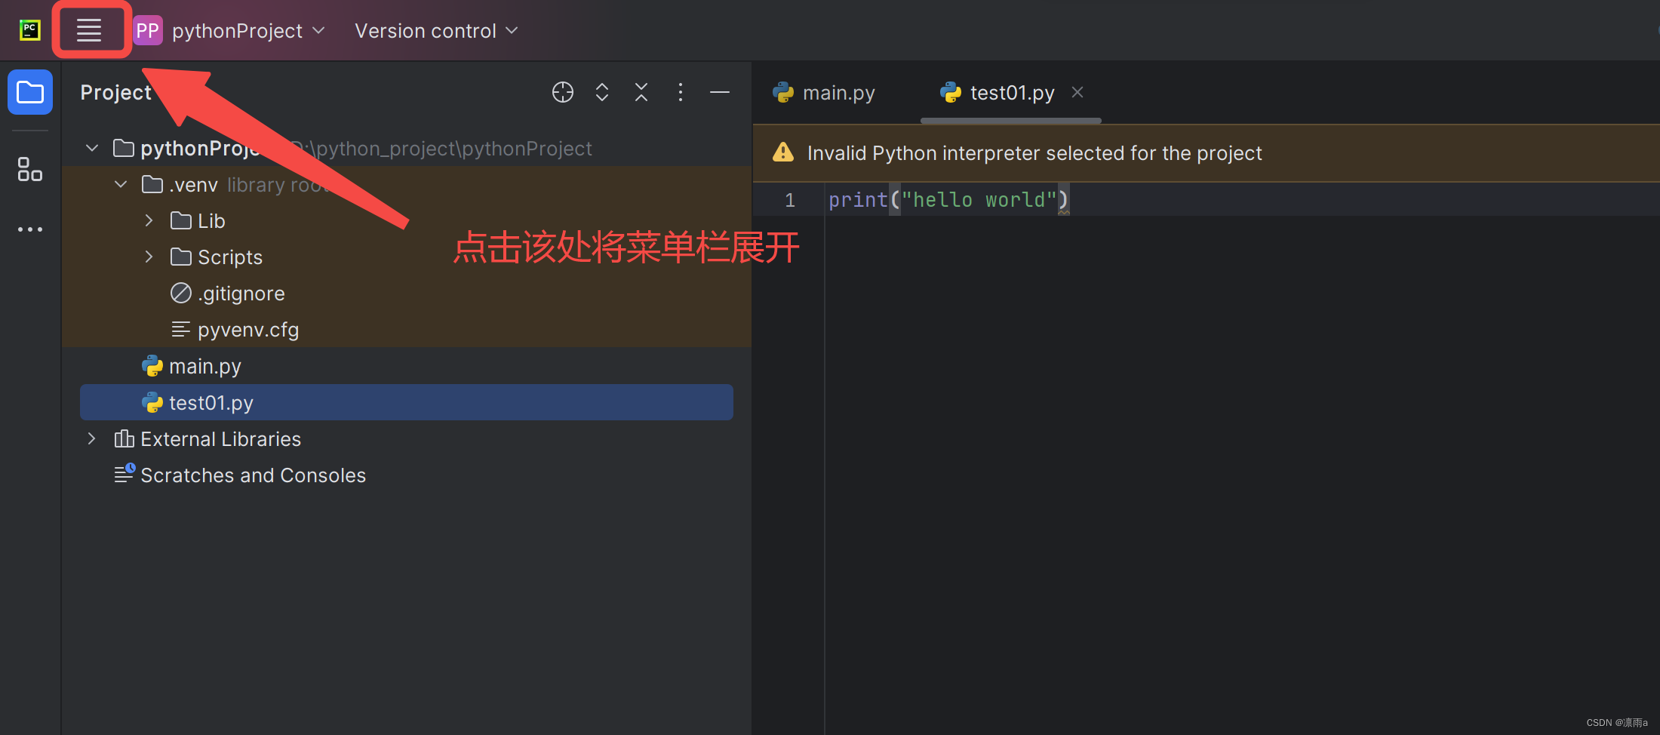Select the Scripts folder
This screenshot has width=1660, height=735.
pos(407,257)
